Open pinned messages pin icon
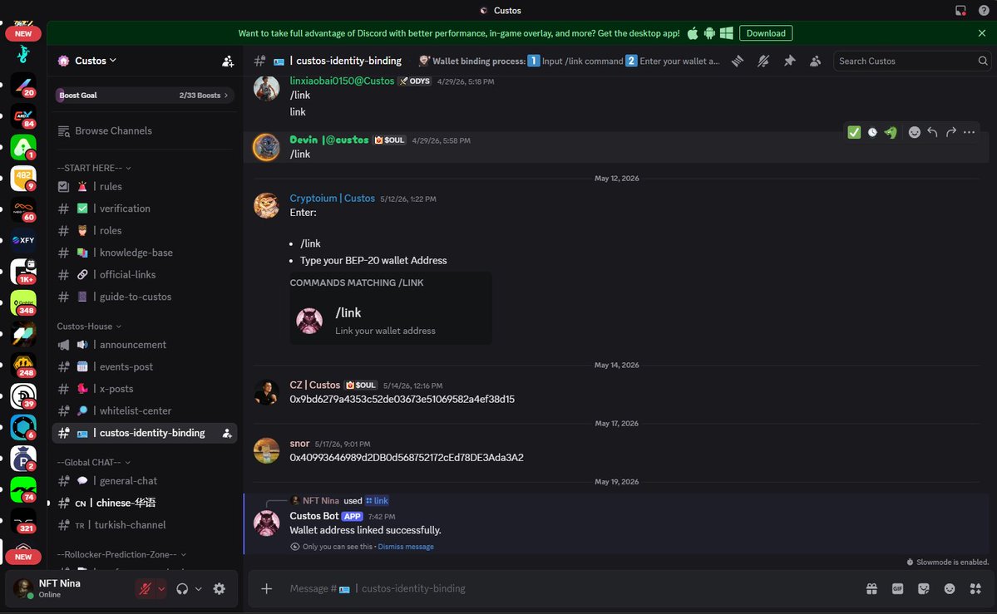 click(x=790, y=61)
